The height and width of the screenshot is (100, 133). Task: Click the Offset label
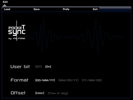click(18, 93)
